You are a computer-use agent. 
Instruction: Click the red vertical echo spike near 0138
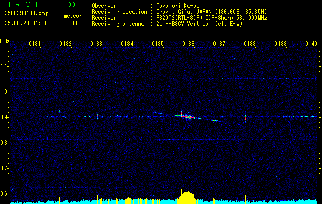245,117
